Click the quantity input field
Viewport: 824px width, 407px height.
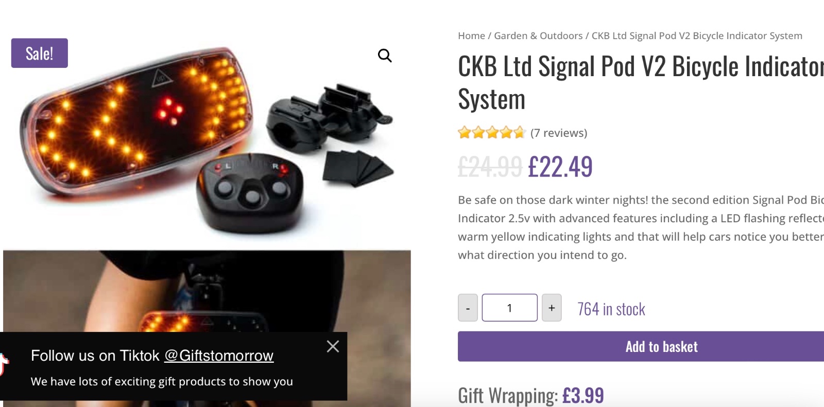click(509, 308)
